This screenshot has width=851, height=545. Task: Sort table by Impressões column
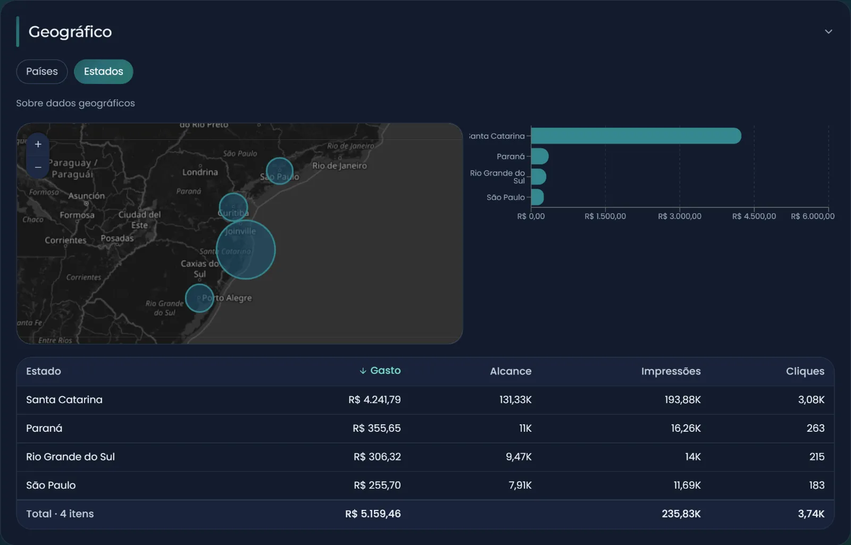click(x=671, y=371)
